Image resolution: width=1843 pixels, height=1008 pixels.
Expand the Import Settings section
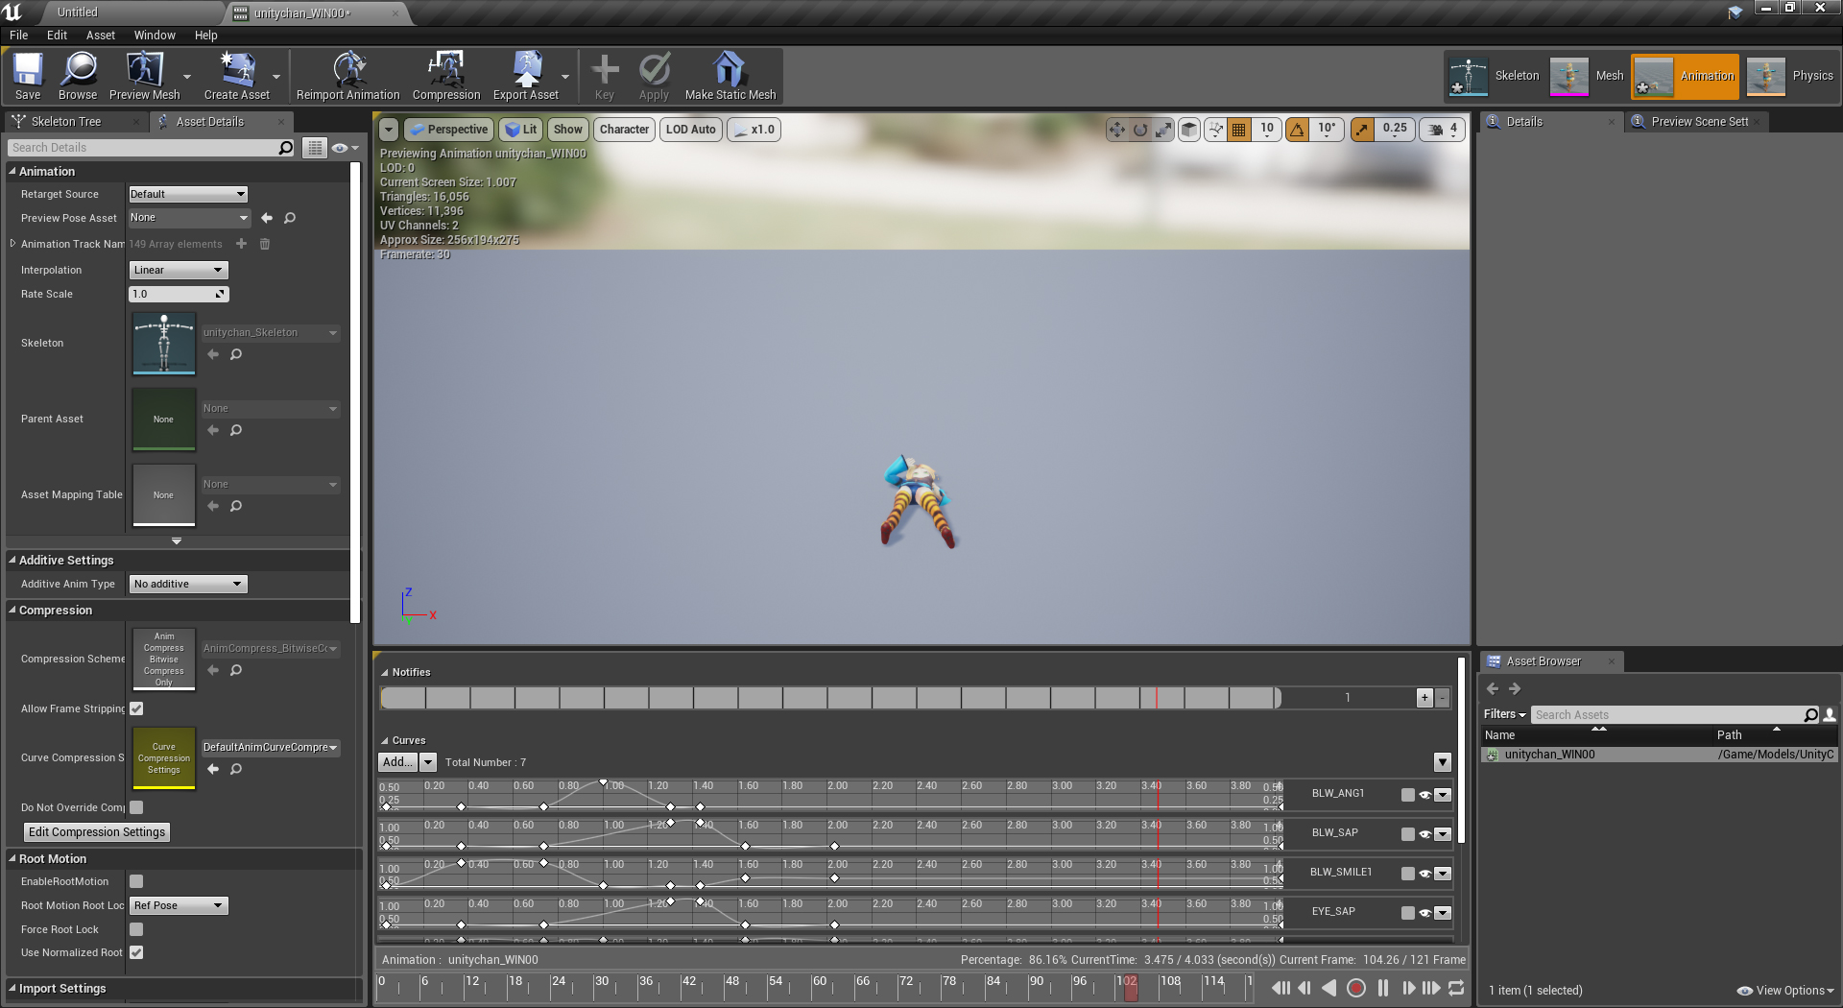pyautogui.click(x=12, y=988)
